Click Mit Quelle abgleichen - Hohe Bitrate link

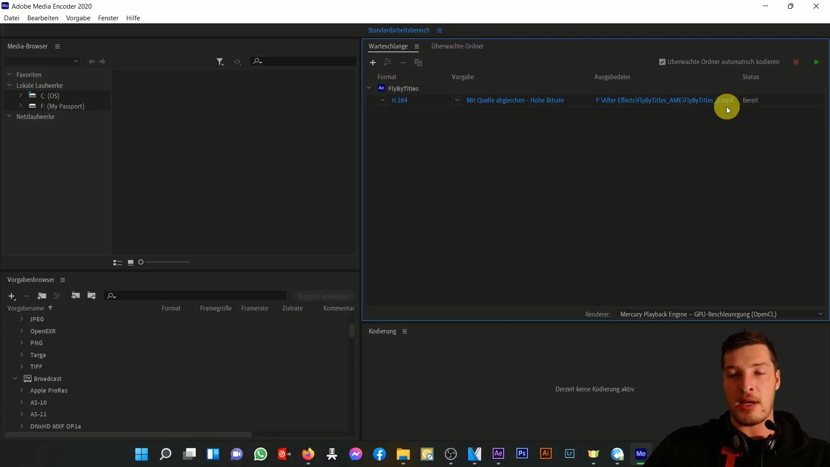[515, 100]
